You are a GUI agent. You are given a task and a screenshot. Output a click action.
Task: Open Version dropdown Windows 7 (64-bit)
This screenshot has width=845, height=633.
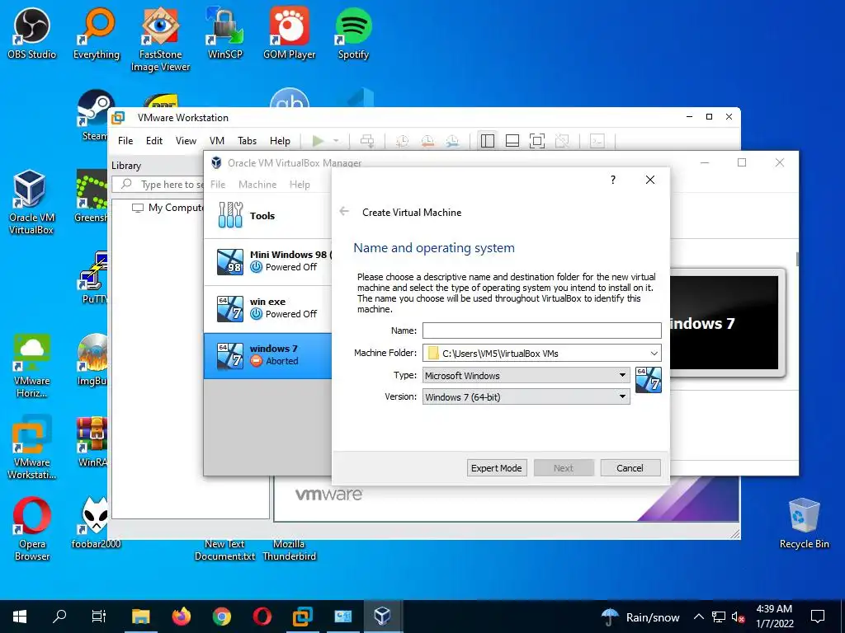click(526, 396)
